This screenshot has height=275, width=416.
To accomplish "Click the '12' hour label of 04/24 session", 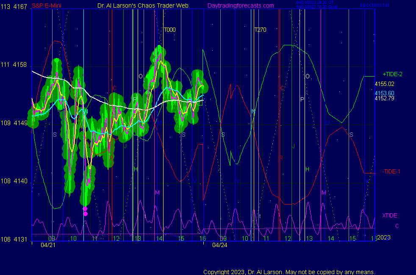I will pos(288,239).
